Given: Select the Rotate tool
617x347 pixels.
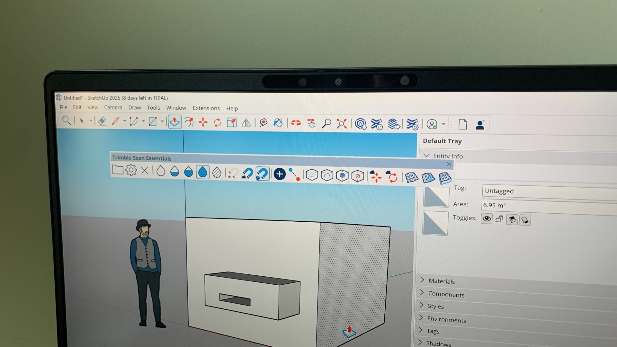Looking at the screenshot, I should 217,123.
